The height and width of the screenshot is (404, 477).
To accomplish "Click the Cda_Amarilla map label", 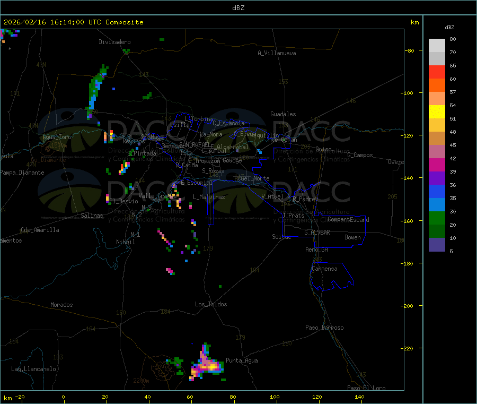I will pyautogui.click(x=40, y=230).
